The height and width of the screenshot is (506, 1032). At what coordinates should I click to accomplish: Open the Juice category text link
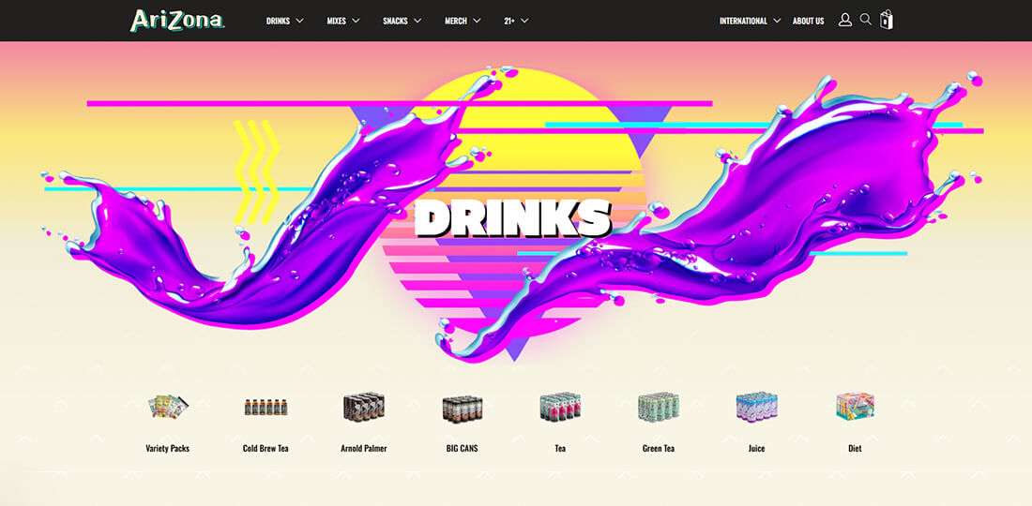point(756,448)
